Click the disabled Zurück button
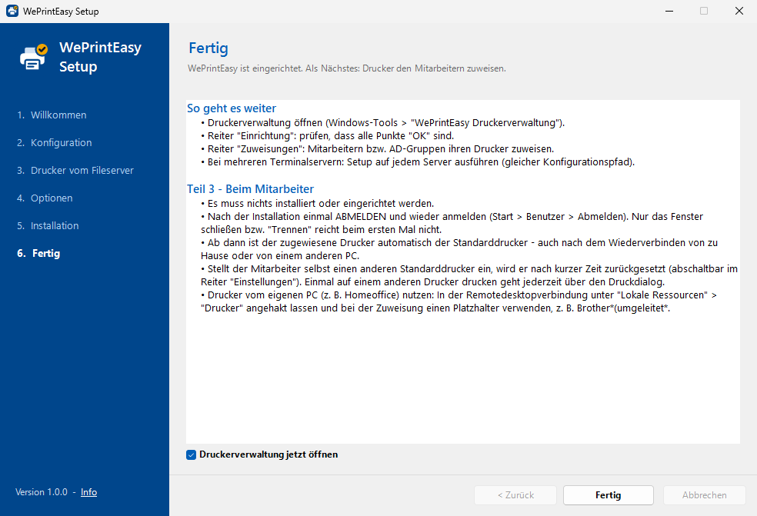Viewport: 757px width, 516px height. pos(515,495)
